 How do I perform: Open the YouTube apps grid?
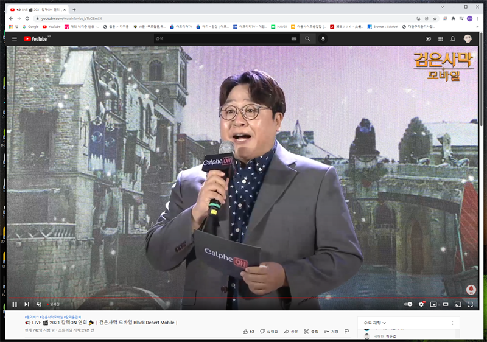point(440,39)
